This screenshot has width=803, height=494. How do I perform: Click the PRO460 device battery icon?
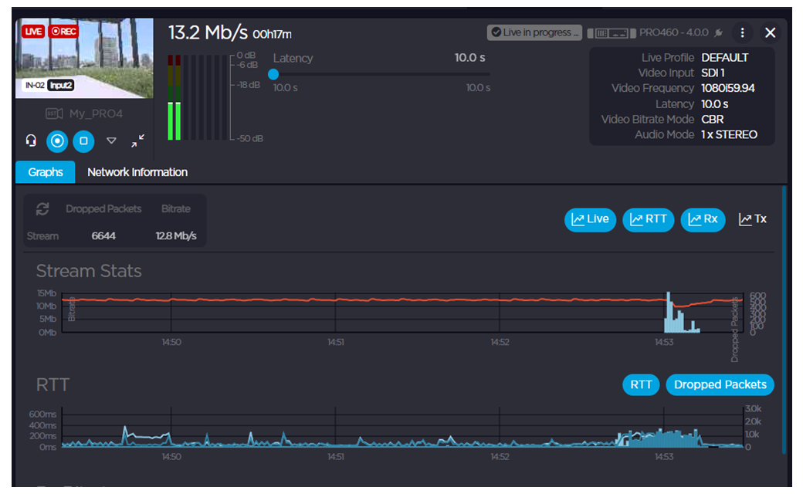(x=611, y=33)
